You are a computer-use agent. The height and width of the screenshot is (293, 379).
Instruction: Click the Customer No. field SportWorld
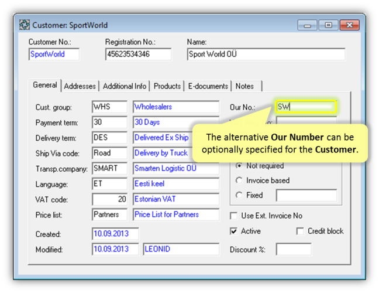pos(54,54)
